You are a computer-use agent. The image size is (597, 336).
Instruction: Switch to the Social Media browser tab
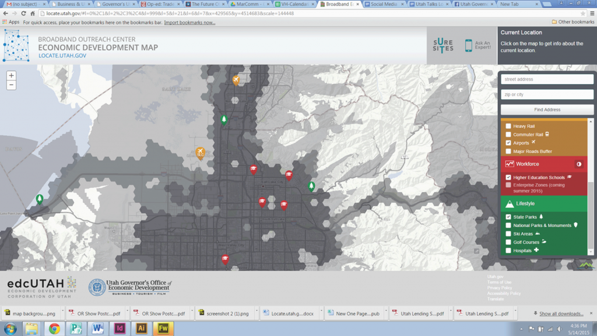pos(384,4)
